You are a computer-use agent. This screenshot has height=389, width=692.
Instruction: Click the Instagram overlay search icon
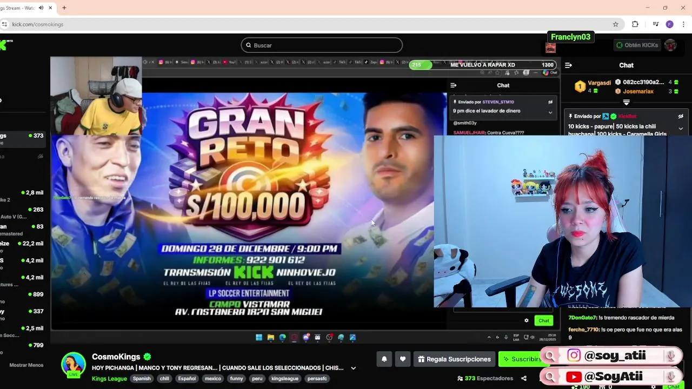point(550,356)
